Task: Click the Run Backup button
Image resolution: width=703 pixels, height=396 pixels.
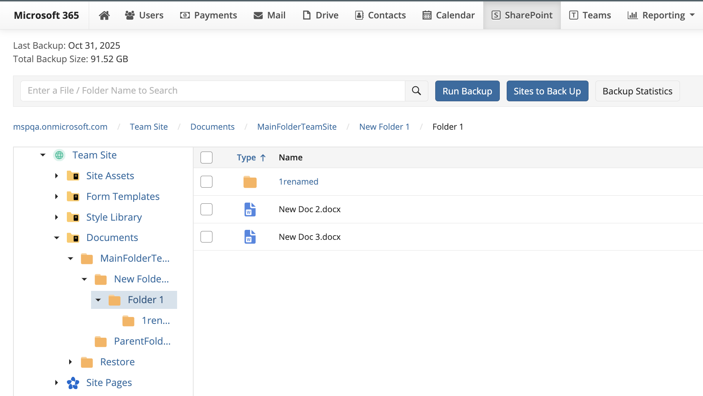Action: coord(467,91)
